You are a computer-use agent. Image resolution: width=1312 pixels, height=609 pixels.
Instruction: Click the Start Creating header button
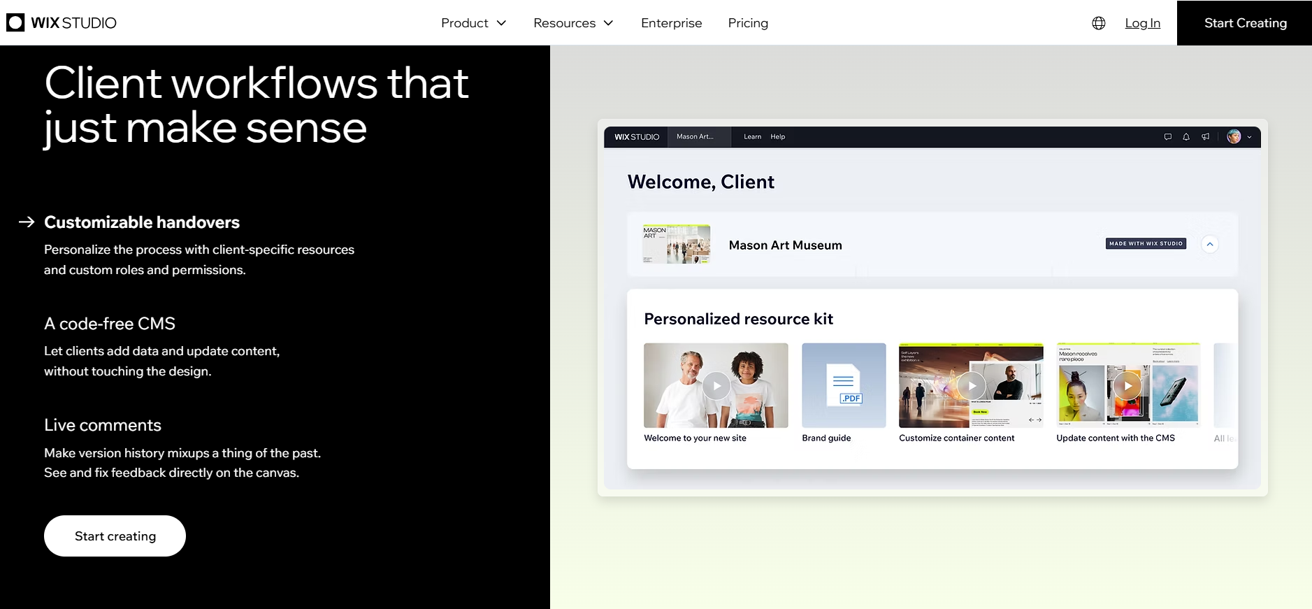tap(1244, 23)
